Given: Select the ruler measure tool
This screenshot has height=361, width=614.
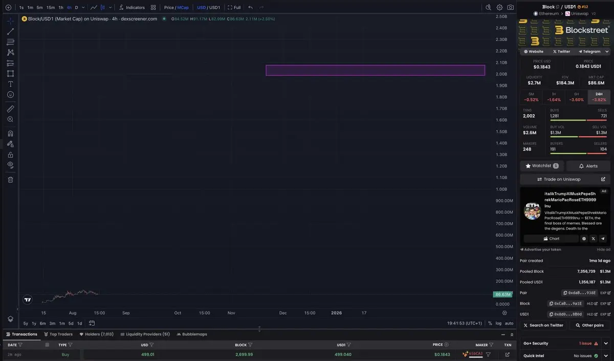Looking at the screenshot, I should pyautogui.click(x=10, y=109).
